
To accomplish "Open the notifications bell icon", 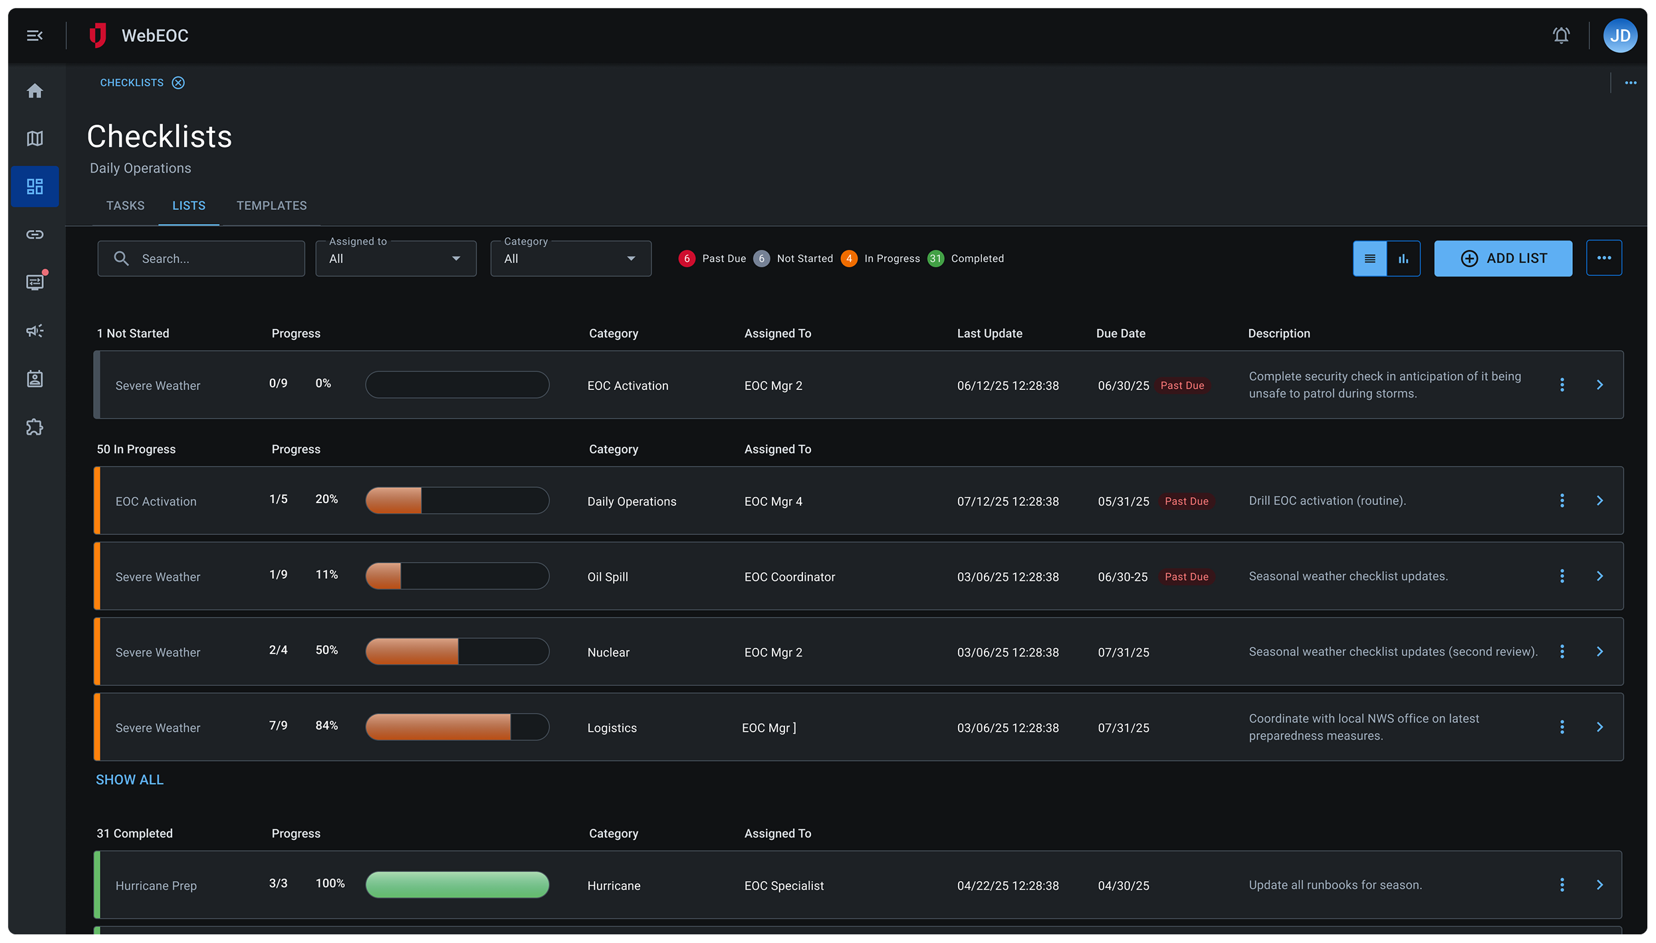I will point(1561,35).
